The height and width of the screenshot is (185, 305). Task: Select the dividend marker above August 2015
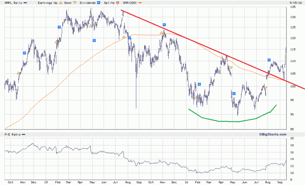point(129,38)
